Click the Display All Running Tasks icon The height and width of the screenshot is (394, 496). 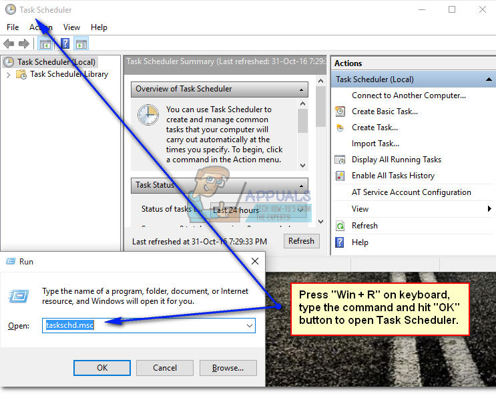[340, 160]
